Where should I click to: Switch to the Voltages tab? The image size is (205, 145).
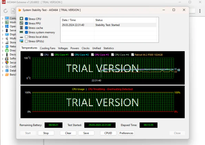point(63,48)
